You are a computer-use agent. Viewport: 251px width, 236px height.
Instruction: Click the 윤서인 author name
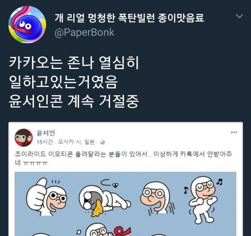[x=46, y=133]
